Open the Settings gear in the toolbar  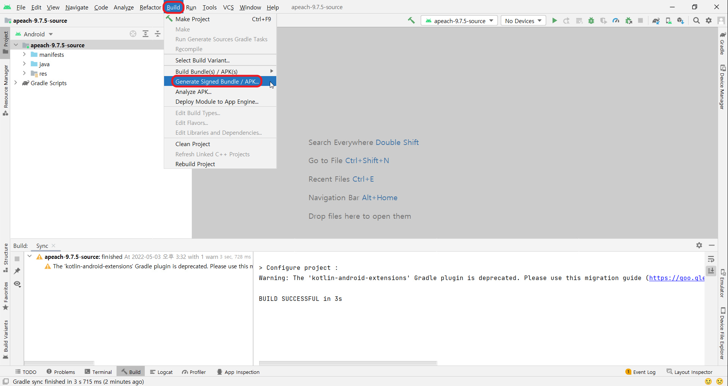(709, 20)
